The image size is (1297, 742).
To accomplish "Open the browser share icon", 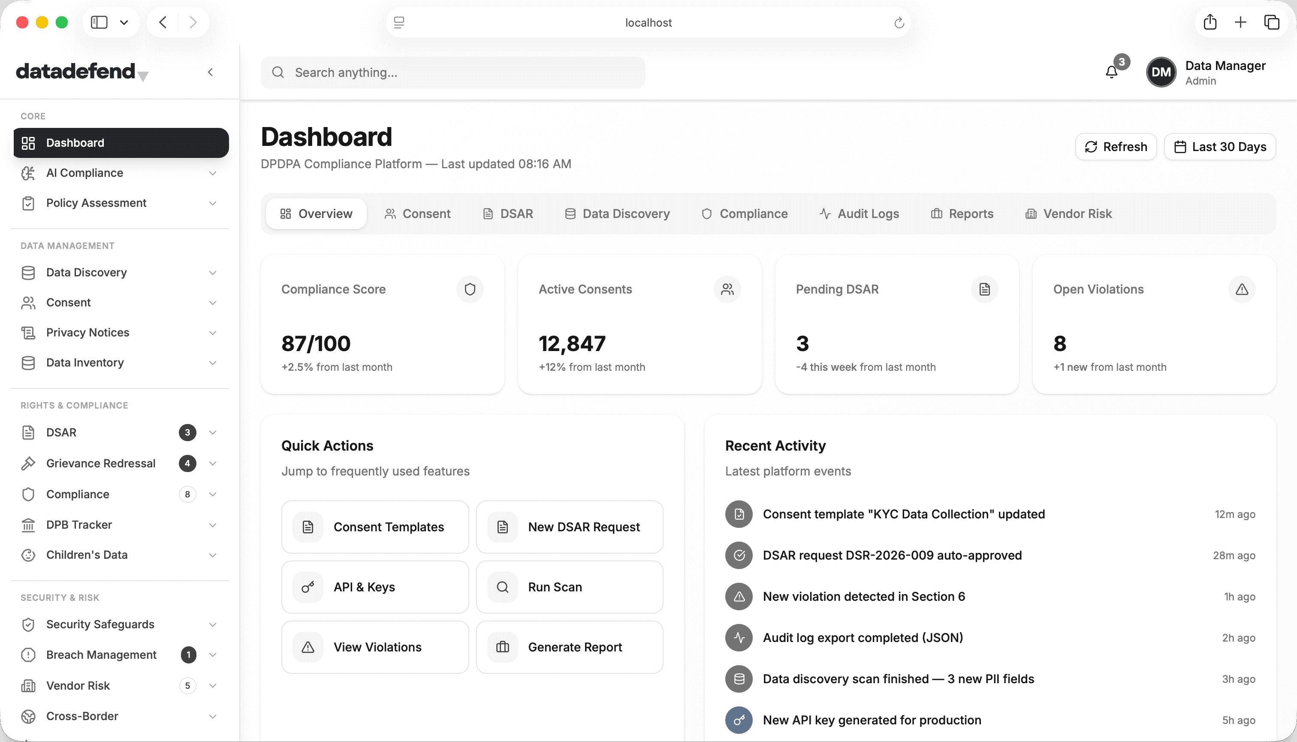I will [x=1210, y=22].
